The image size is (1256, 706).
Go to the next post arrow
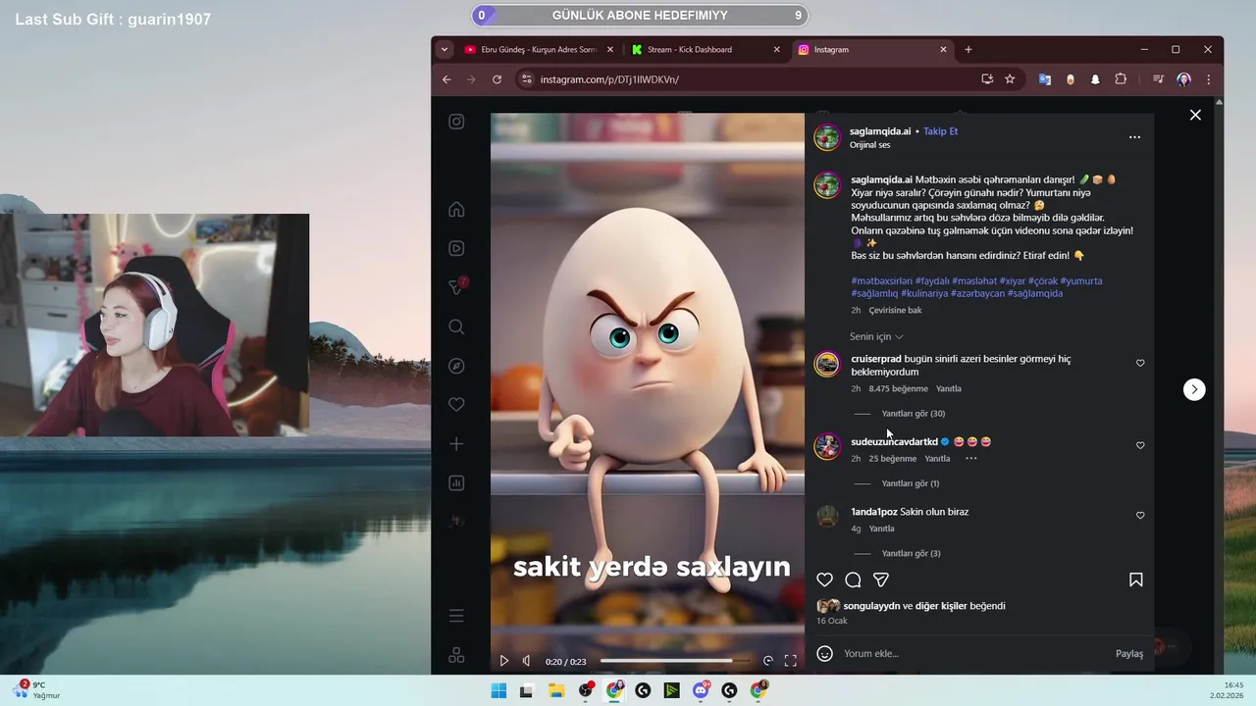pyautogui.click(x=1194, y=389)
